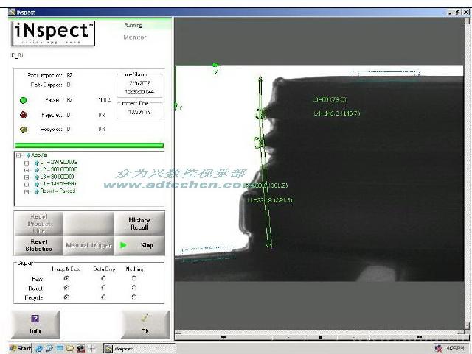Click the green Passed status indicator
The height and width of the screenshot is (354, 472).
click(24, 99)
